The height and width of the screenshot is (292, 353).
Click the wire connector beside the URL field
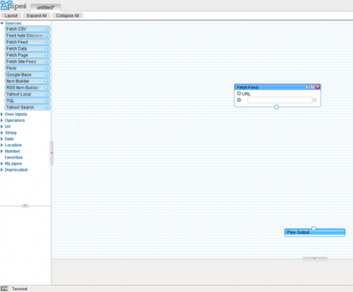tap(314, 100)
